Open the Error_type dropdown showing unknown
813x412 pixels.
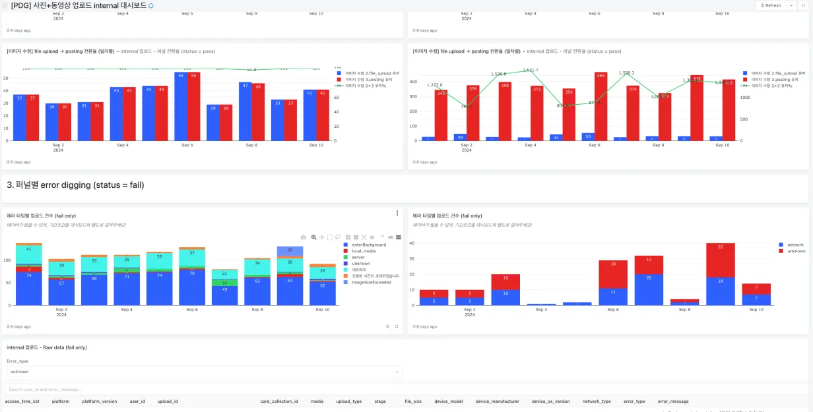204,372
